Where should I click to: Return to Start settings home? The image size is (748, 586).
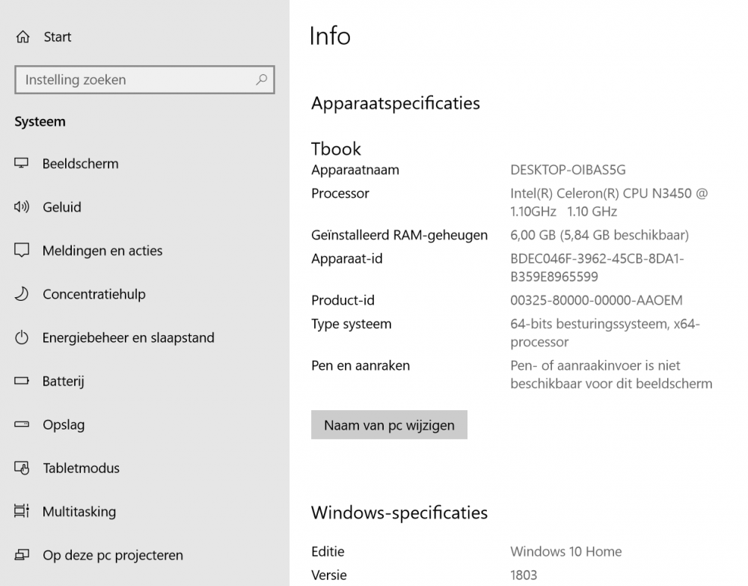point(58,37)
